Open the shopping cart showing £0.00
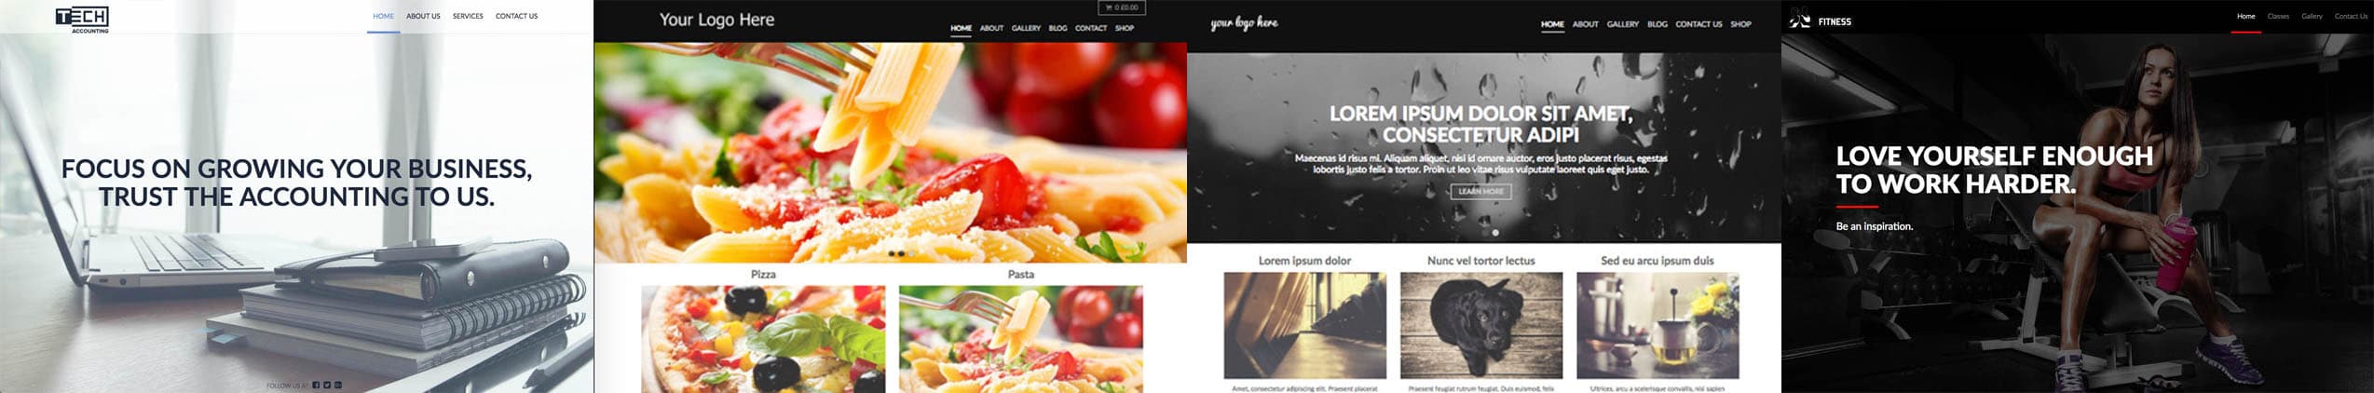Viewport: 2374px width, 393px height. coord(1122,7)
